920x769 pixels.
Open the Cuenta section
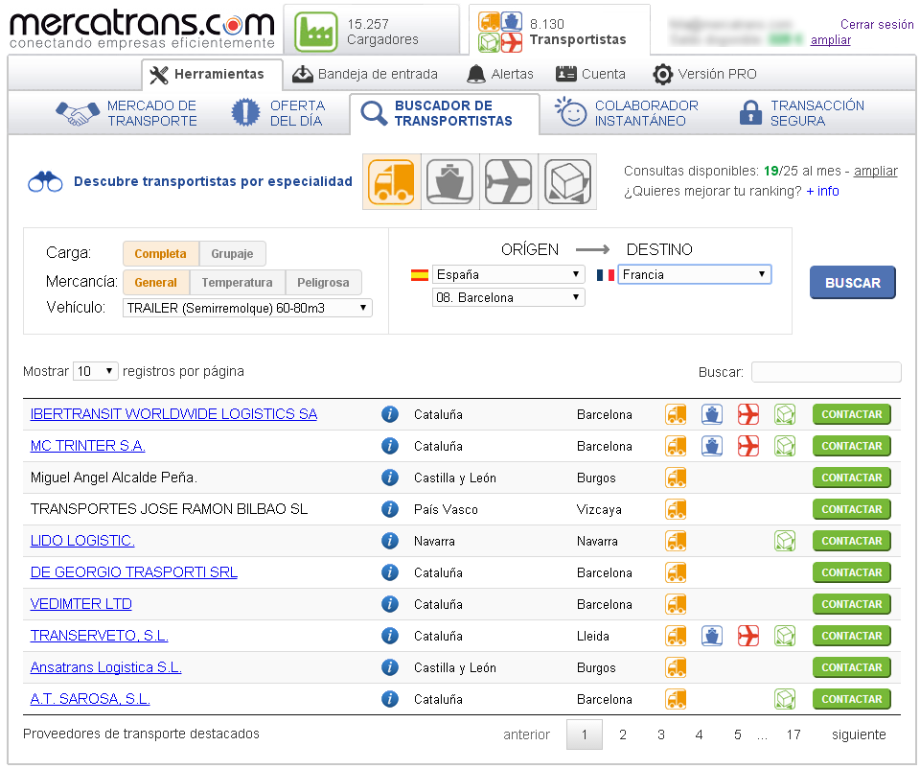coord(591,75)
